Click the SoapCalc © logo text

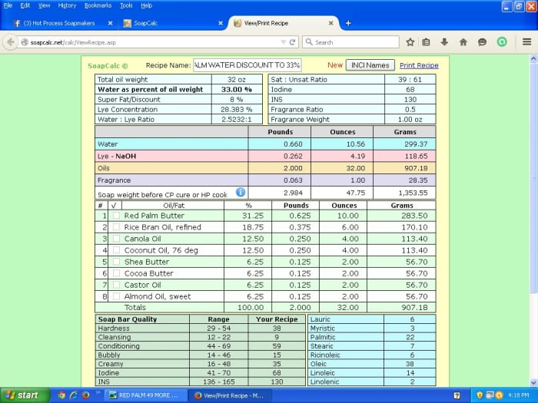(108, 66)
